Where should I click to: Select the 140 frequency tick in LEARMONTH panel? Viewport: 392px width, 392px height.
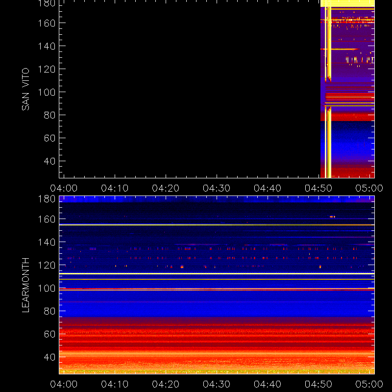pyautogui.click(x=47, y=242)
